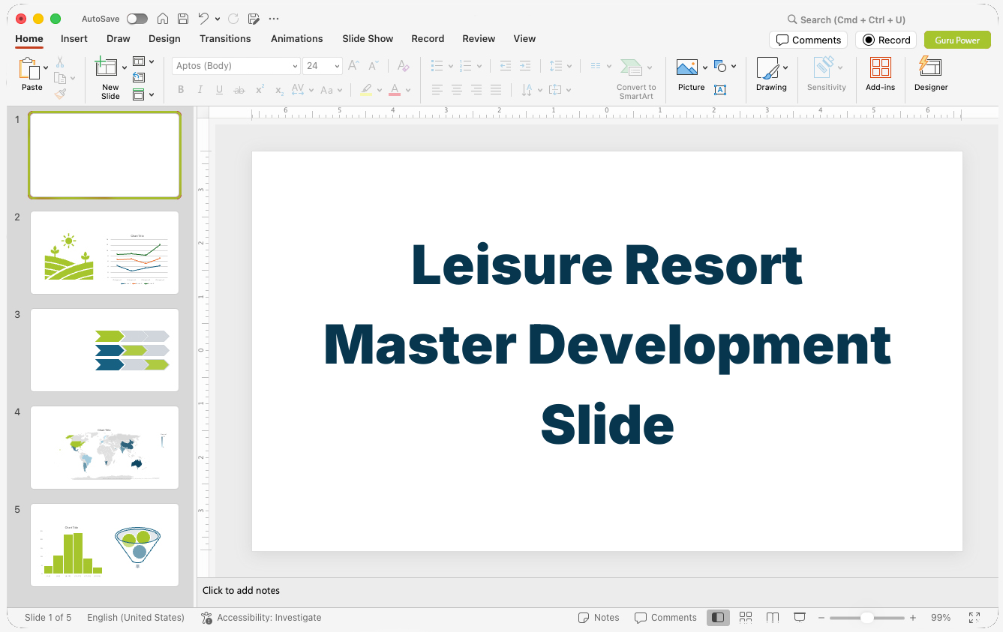Select slide 4 thumbnail with world map
The image size is (1003, 632).
(x=105, y=448)
